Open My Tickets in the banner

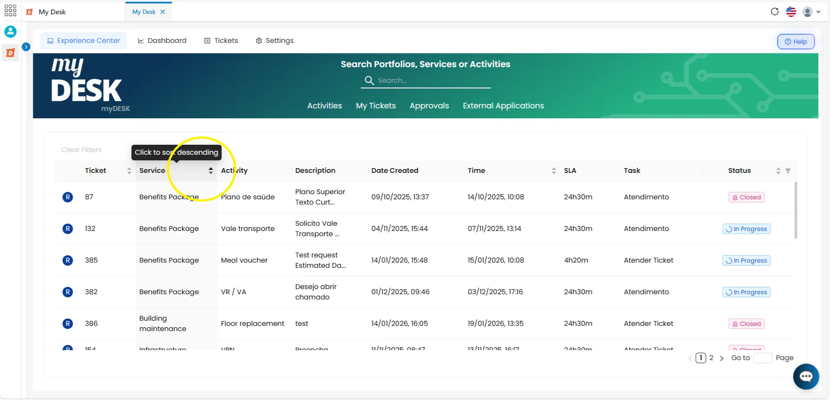[375, 106]
